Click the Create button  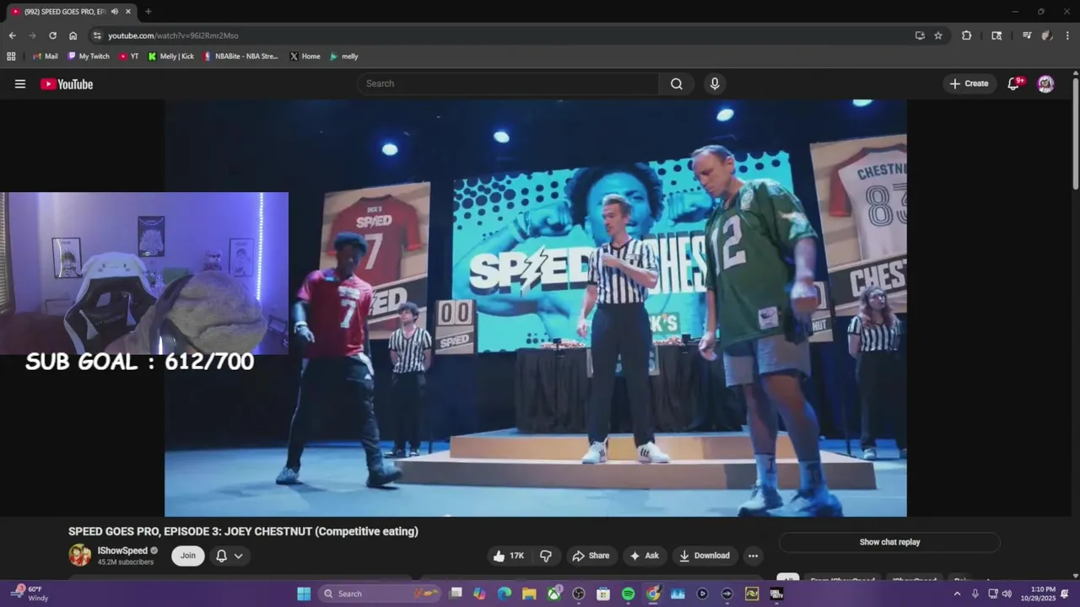[969, 83]
